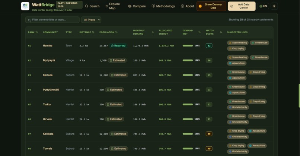Click Hamina's match score 82 badge
The width and height of the screenshot is (300, 156).
point(209,45)
